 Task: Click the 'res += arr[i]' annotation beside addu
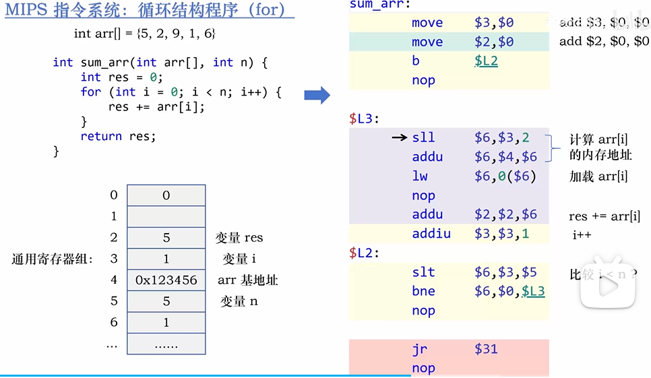(x=604, y=216)
